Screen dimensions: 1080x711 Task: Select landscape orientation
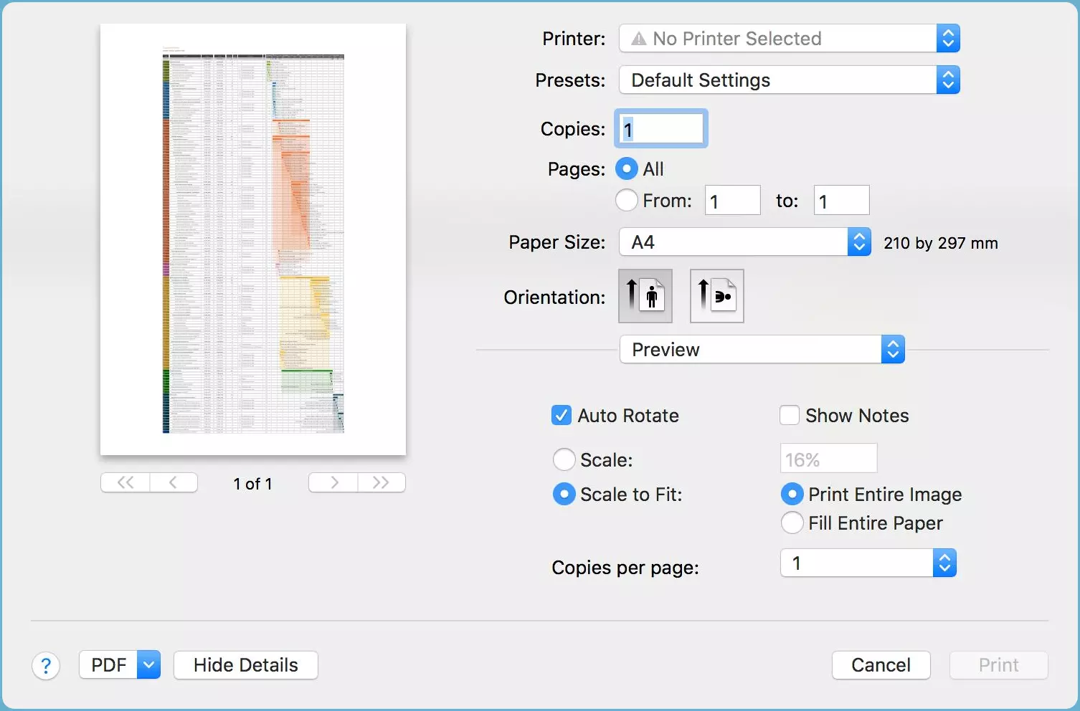pyautogui.click(x=716, y=295)
